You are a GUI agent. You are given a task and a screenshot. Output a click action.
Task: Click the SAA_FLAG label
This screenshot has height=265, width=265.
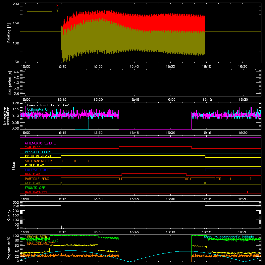point(32,174)
